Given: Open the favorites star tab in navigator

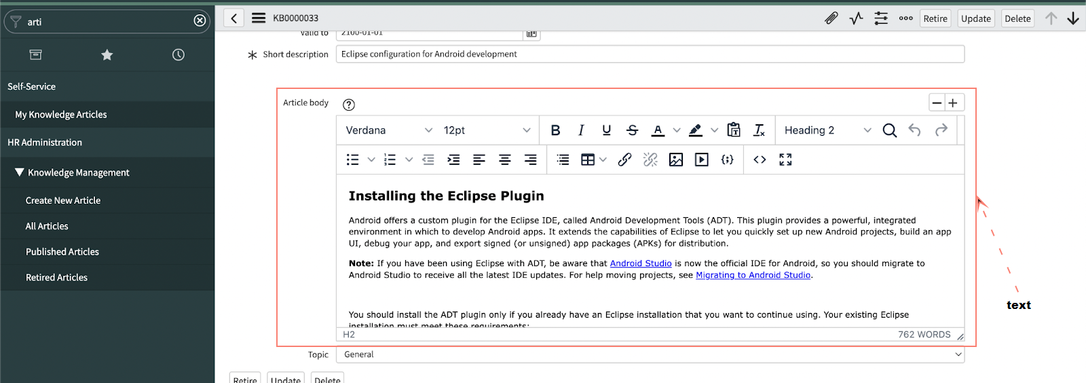Looking at the screenshot, I should [107, 55].
